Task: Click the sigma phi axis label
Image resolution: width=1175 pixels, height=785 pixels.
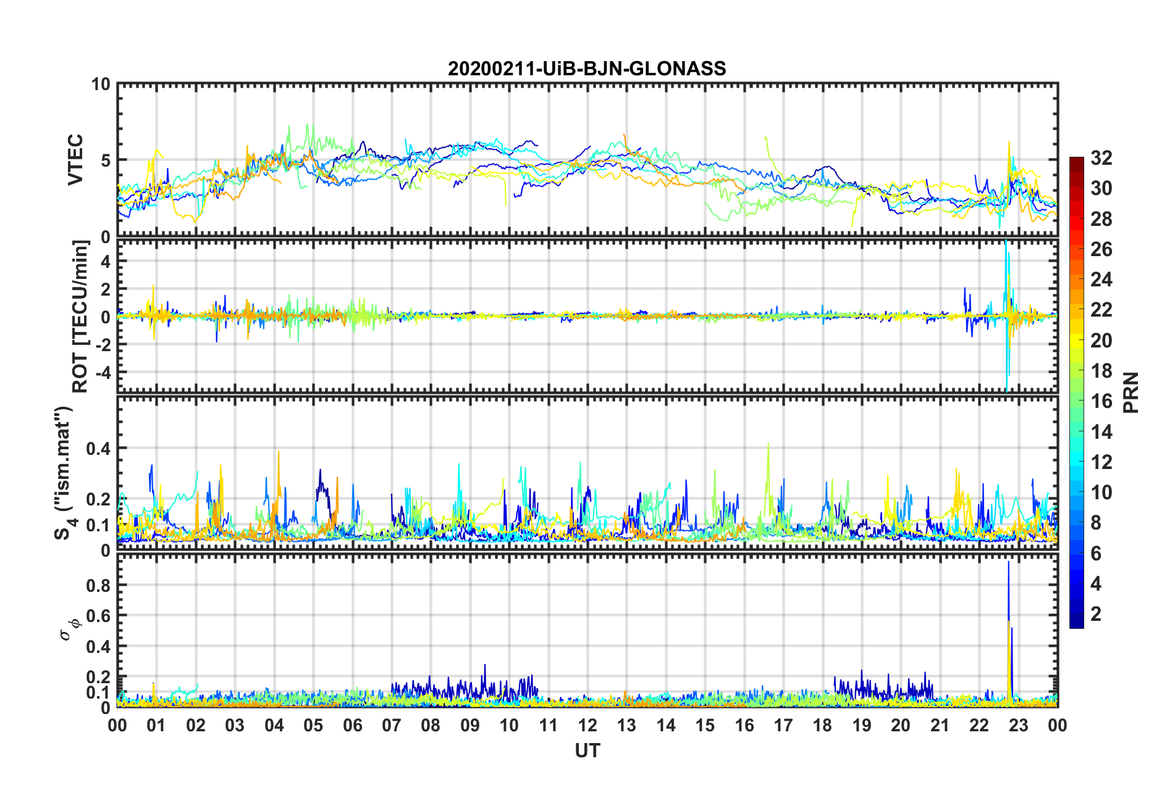Action: click(x=71, y=631)
